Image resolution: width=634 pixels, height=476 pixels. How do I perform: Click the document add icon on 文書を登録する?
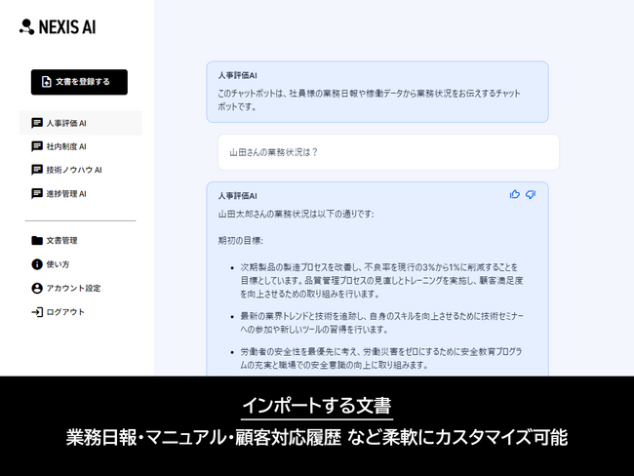46,82
